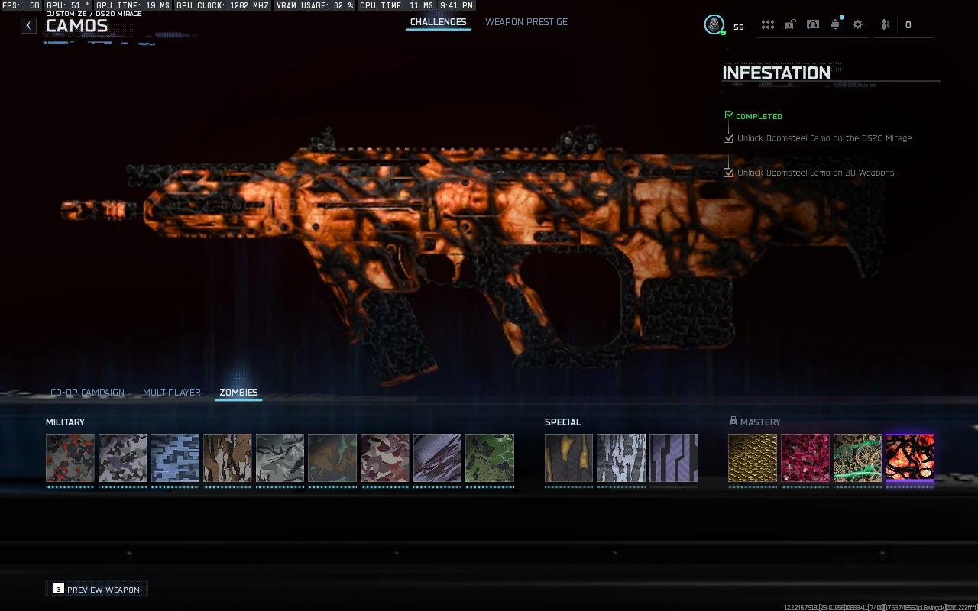Screen dimensions: 978x611
Task: Open the theater/headset chat icon
Action: [x=813, y=24]
